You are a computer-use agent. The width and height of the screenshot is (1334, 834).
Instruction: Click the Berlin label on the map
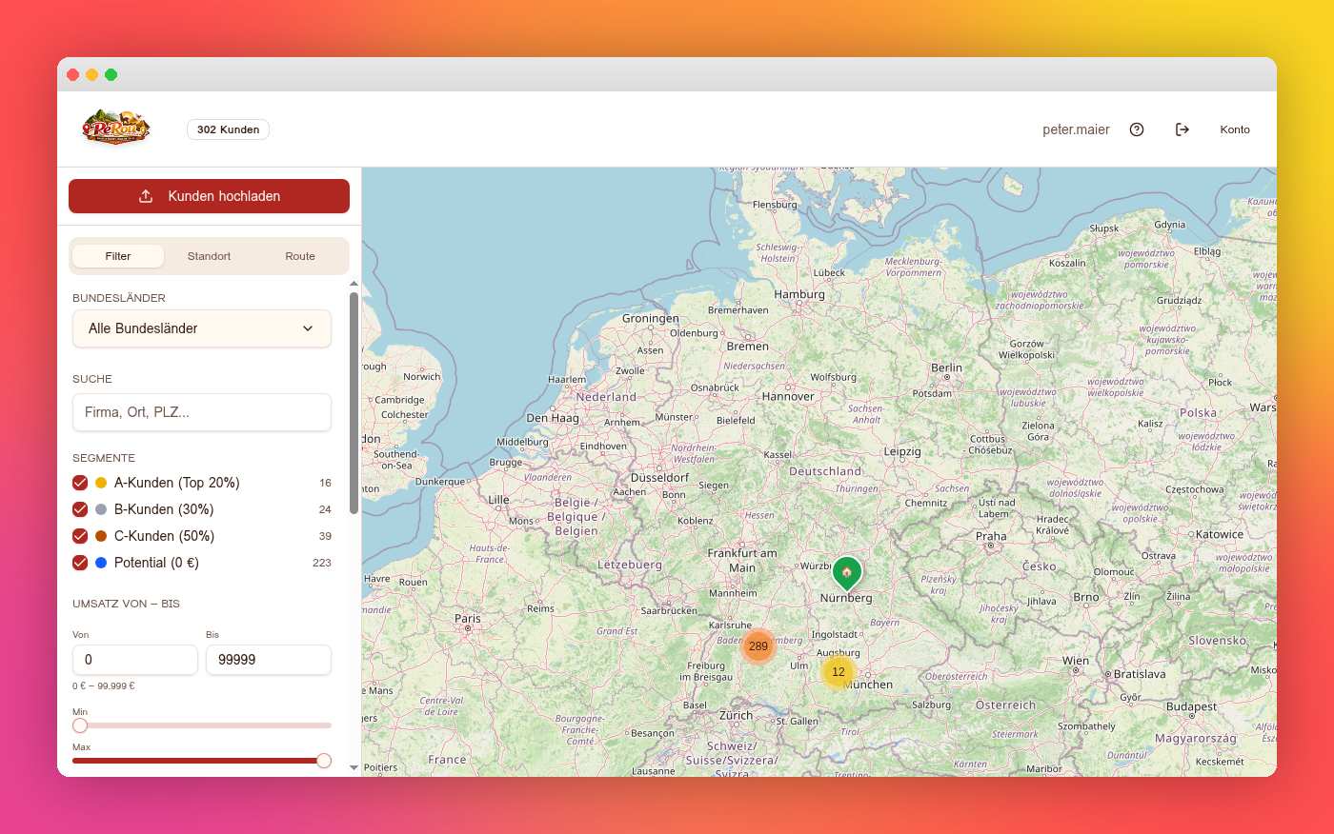point(946,367)
